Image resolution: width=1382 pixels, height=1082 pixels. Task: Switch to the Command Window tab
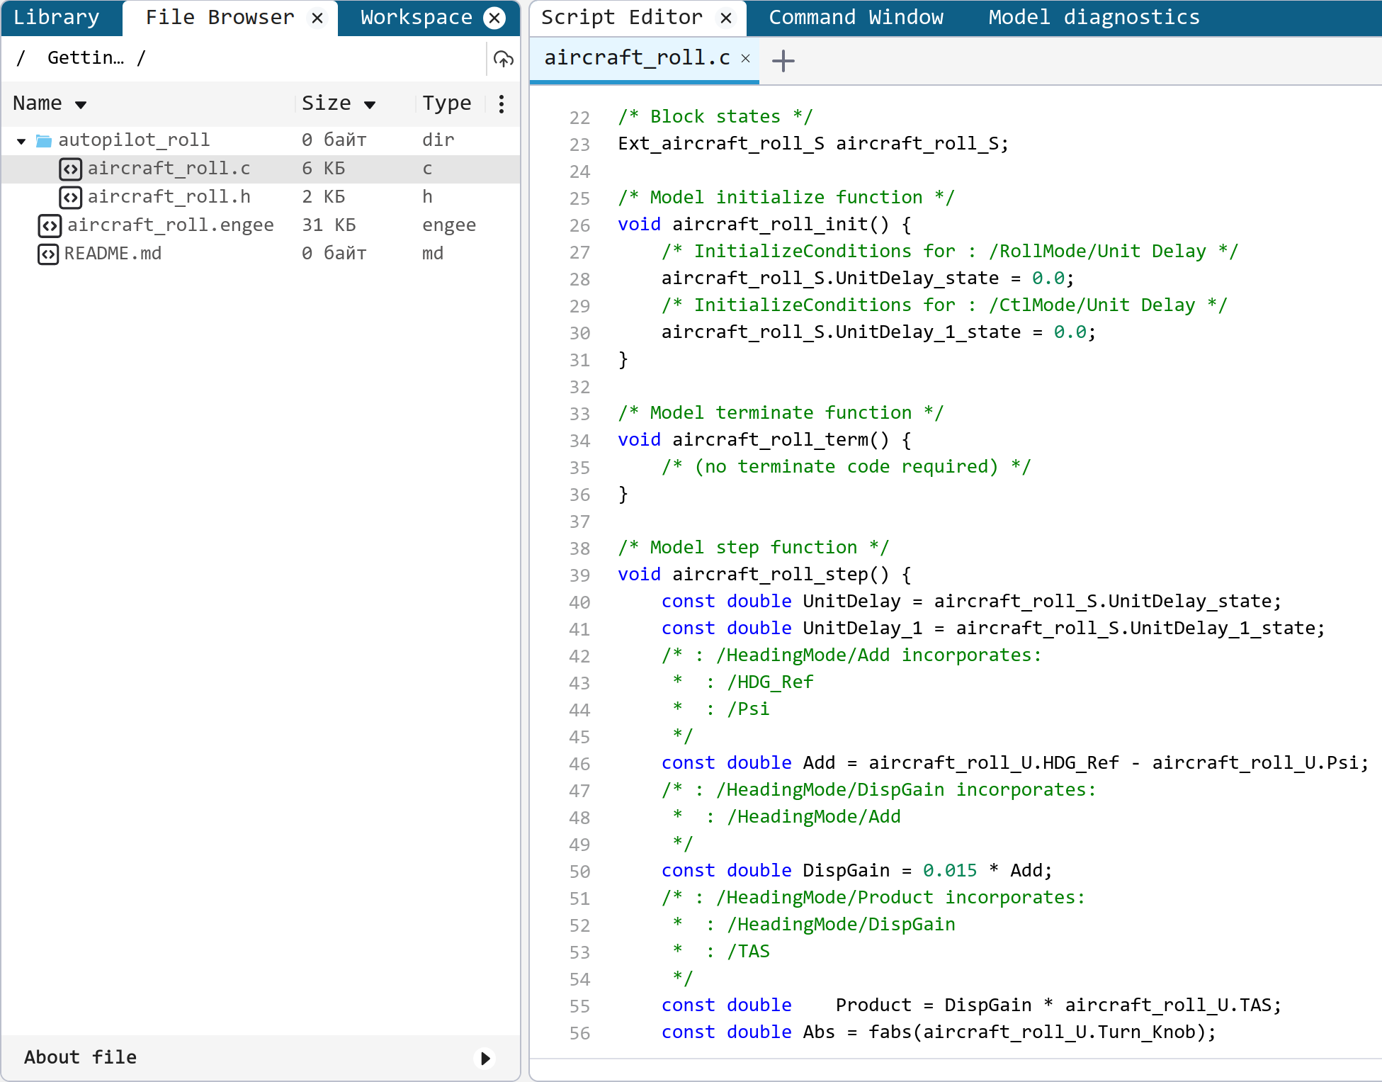(856, 17)
